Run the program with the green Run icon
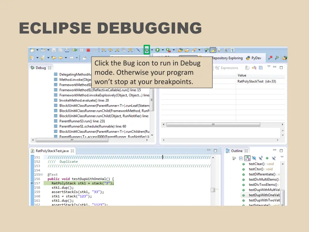 pos(157,50)
